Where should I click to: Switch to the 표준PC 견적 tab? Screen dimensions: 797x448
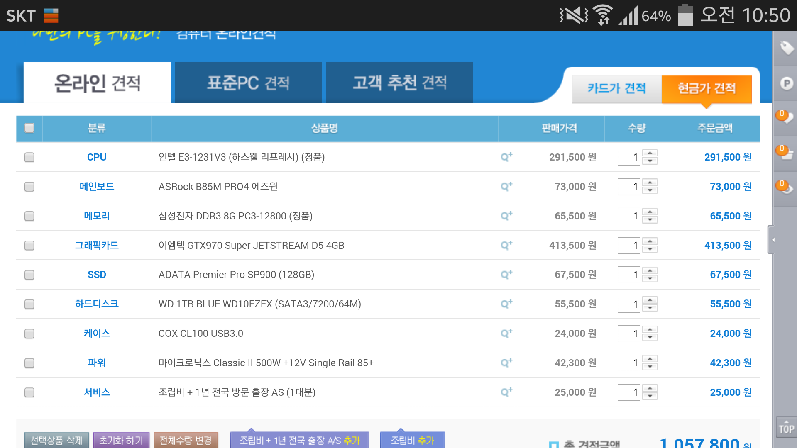point(248,83)
